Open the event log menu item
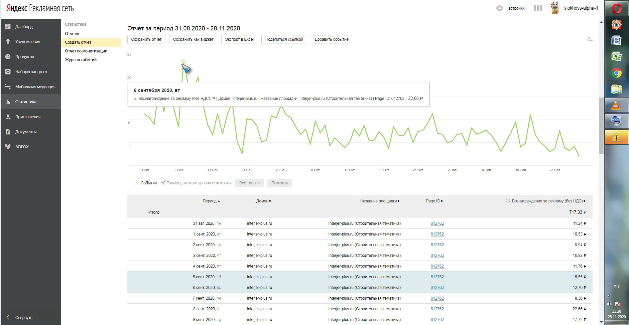The height and width of the screenshot is (325, 629). pyautogui.click(x=81, y=60)
